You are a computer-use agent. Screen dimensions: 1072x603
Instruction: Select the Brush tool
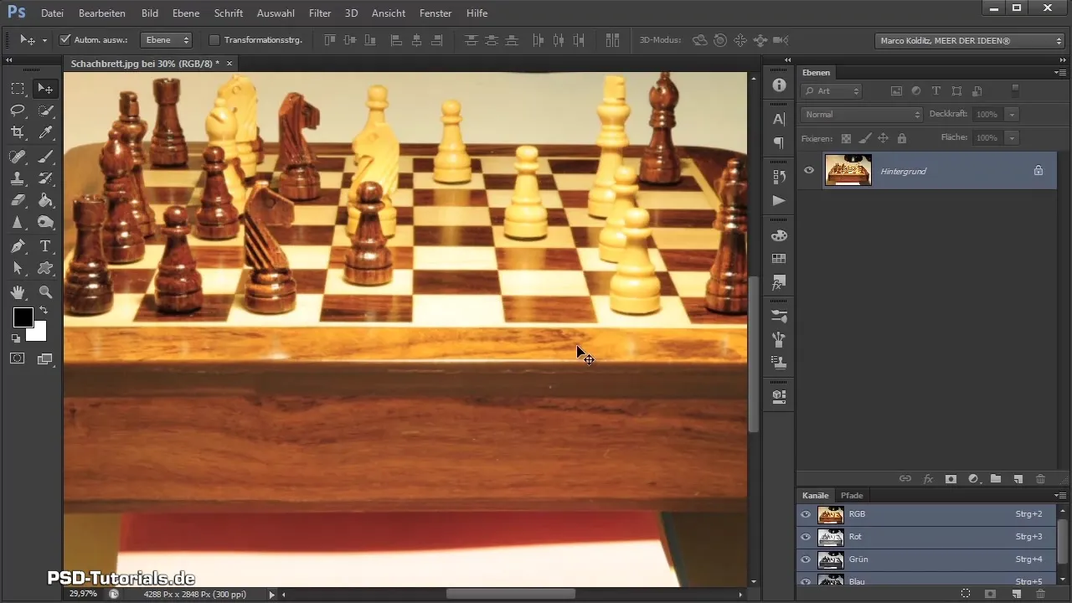point(45,157)
